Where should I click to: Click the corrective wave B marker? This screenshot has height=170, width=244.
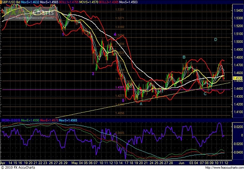[184, 57]
